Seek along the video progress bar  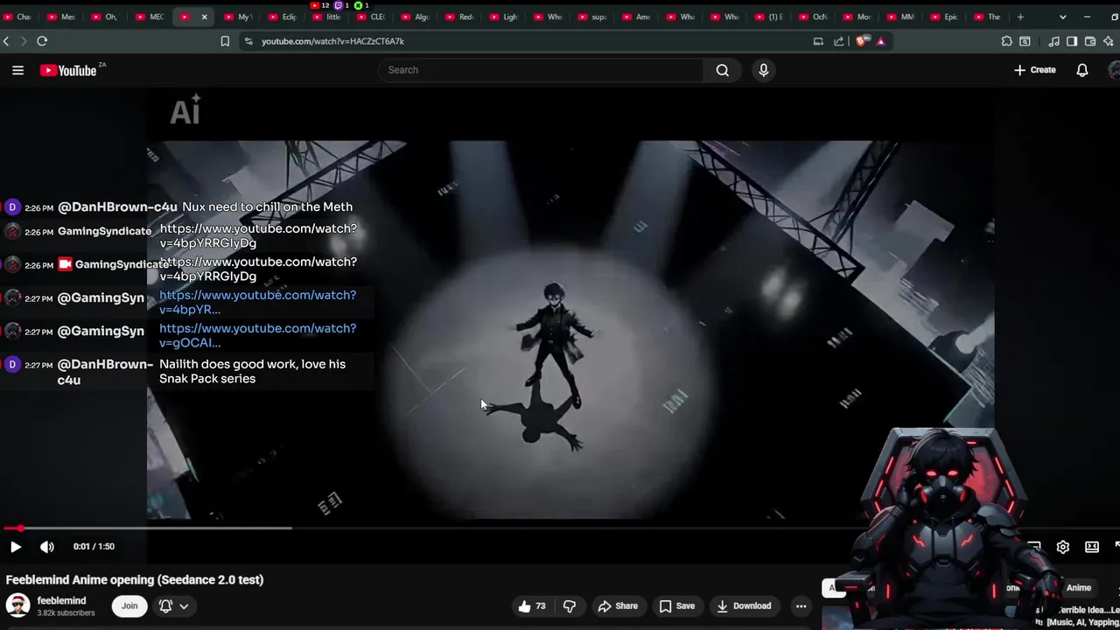[x=560, y=528]
